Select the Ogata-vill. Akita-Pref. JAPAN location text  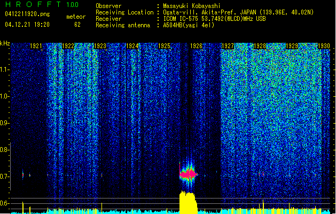pos(238,12)
